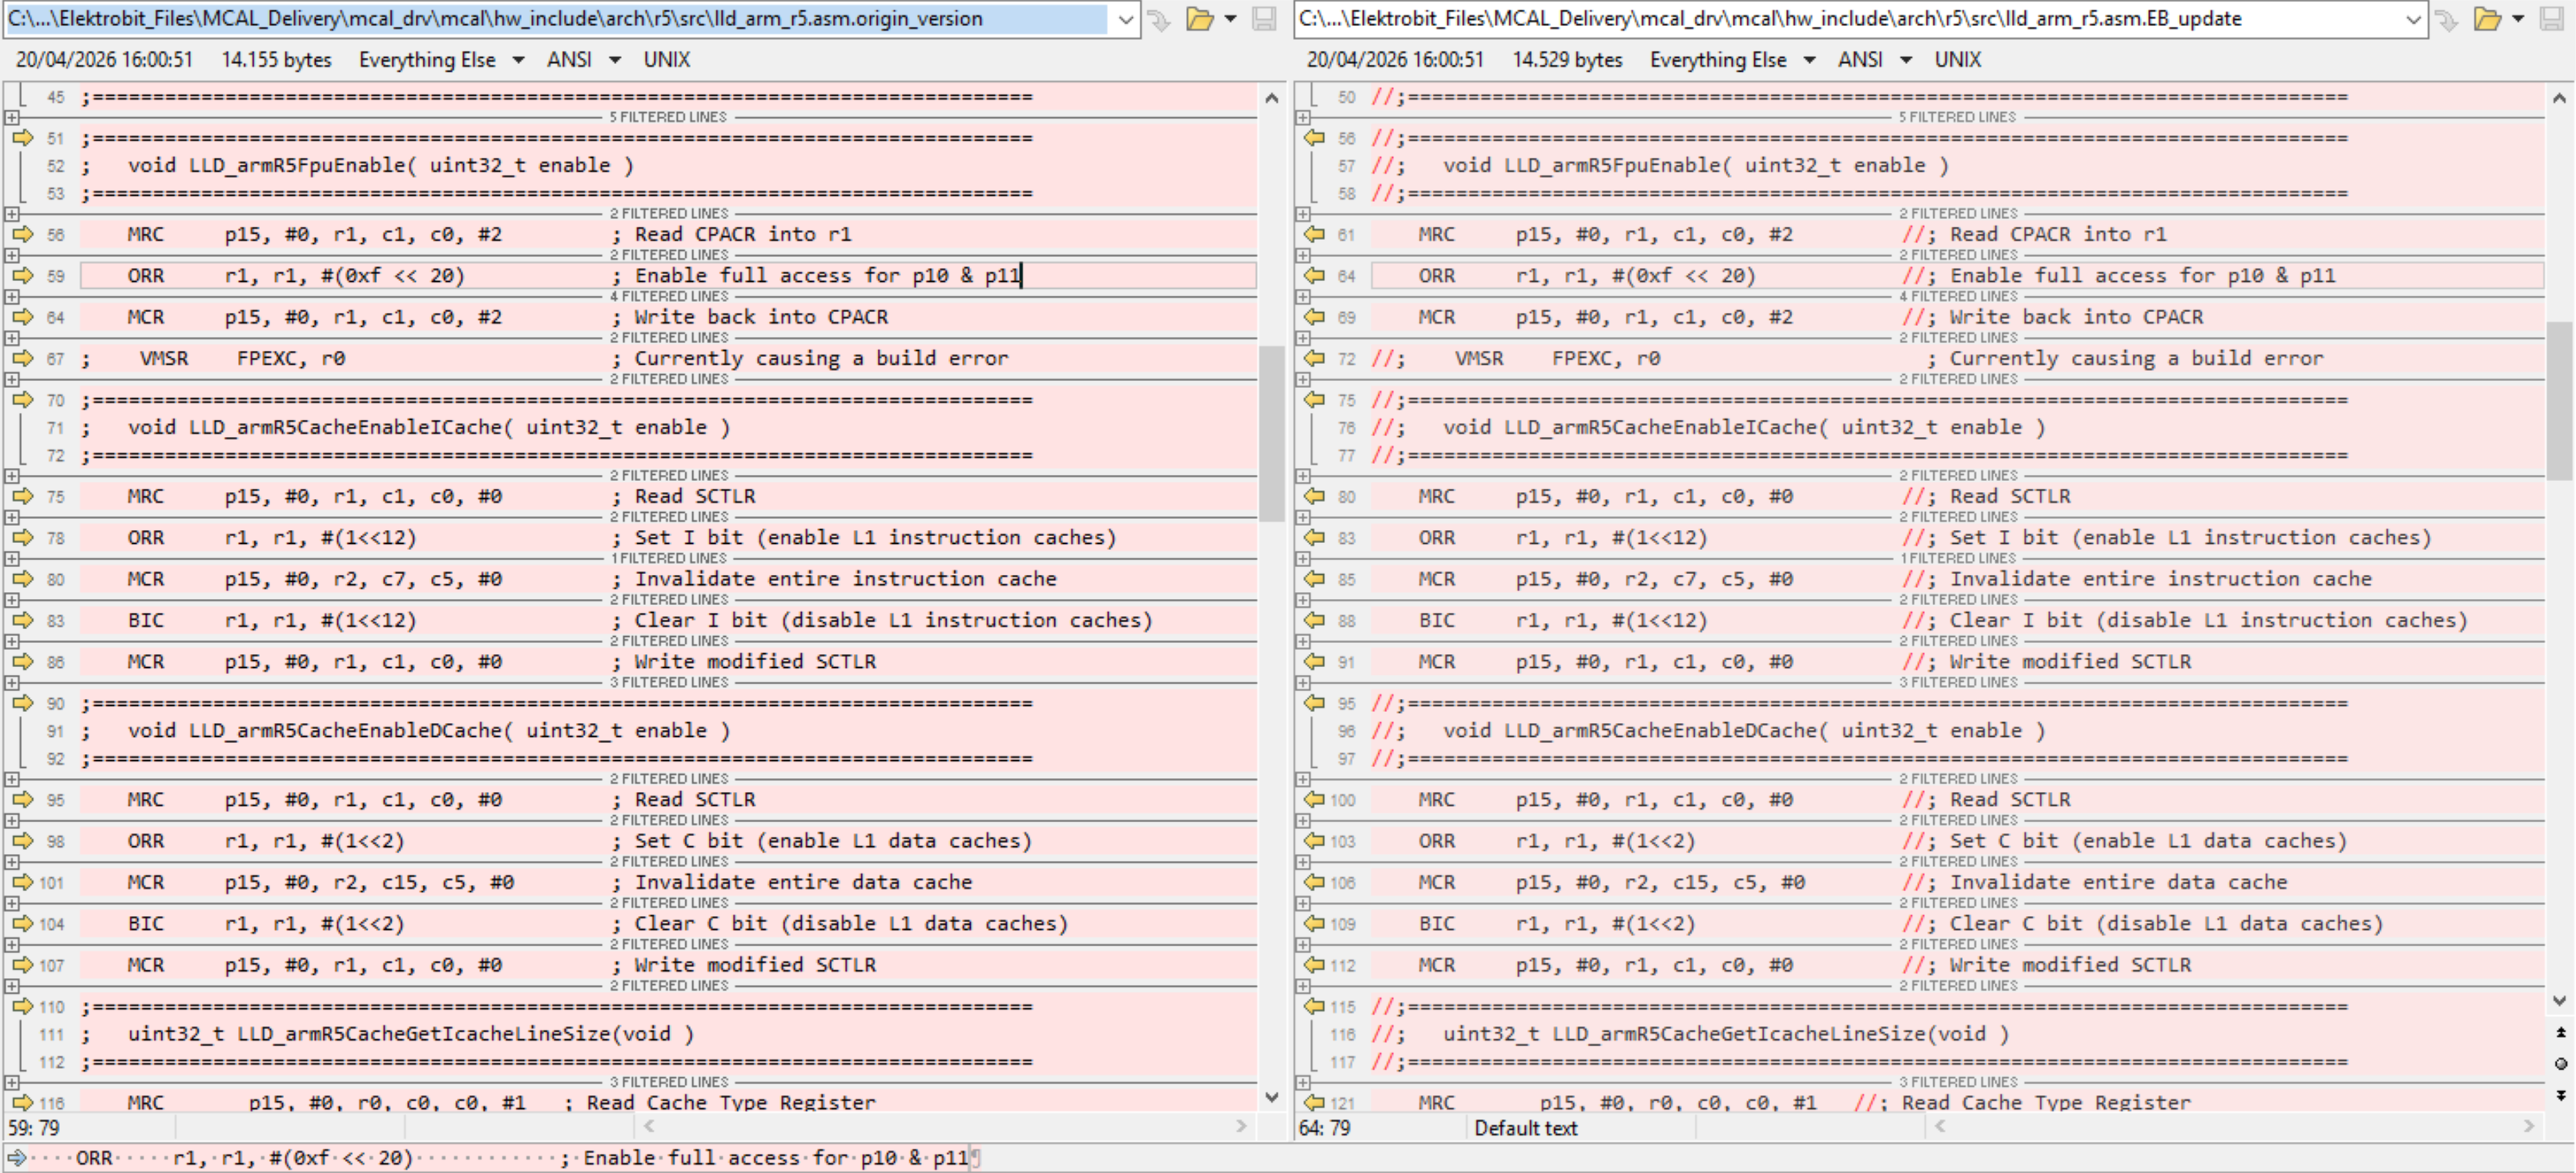The image size is (2576, 1173).
Task: Open right pane Everything Else format dropdown
Action: click(x=1809, y=60)
